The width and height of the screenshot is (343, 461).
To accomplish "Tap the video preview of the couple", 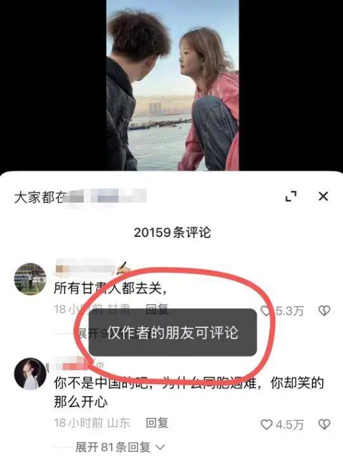I will (x=172, y=85).
